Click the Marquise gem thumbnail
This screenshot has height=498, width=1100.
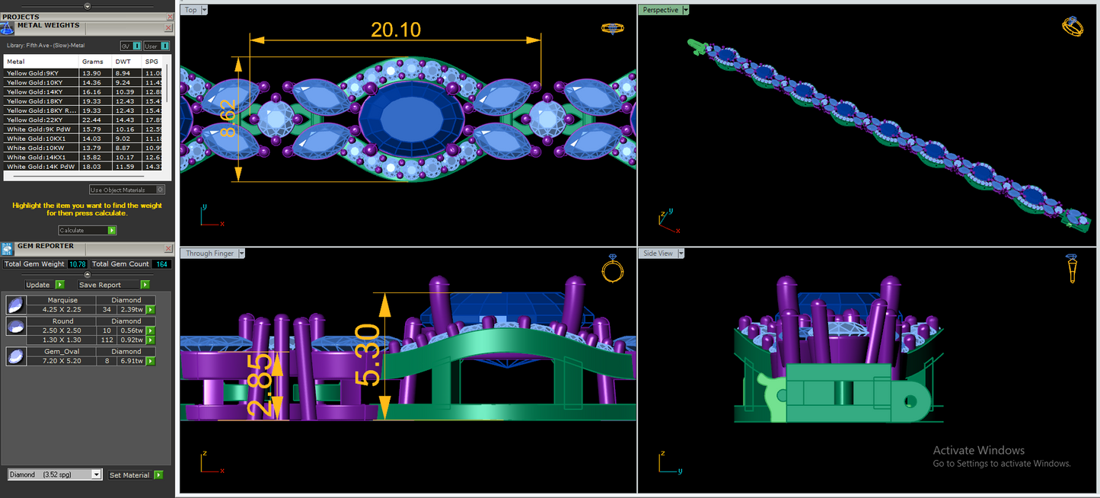click(x=14, y=305)
